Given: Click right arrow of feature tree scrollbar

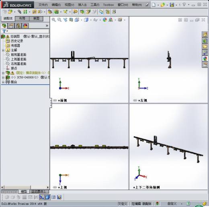Looking at the screenshot, I should pos(48,187).
